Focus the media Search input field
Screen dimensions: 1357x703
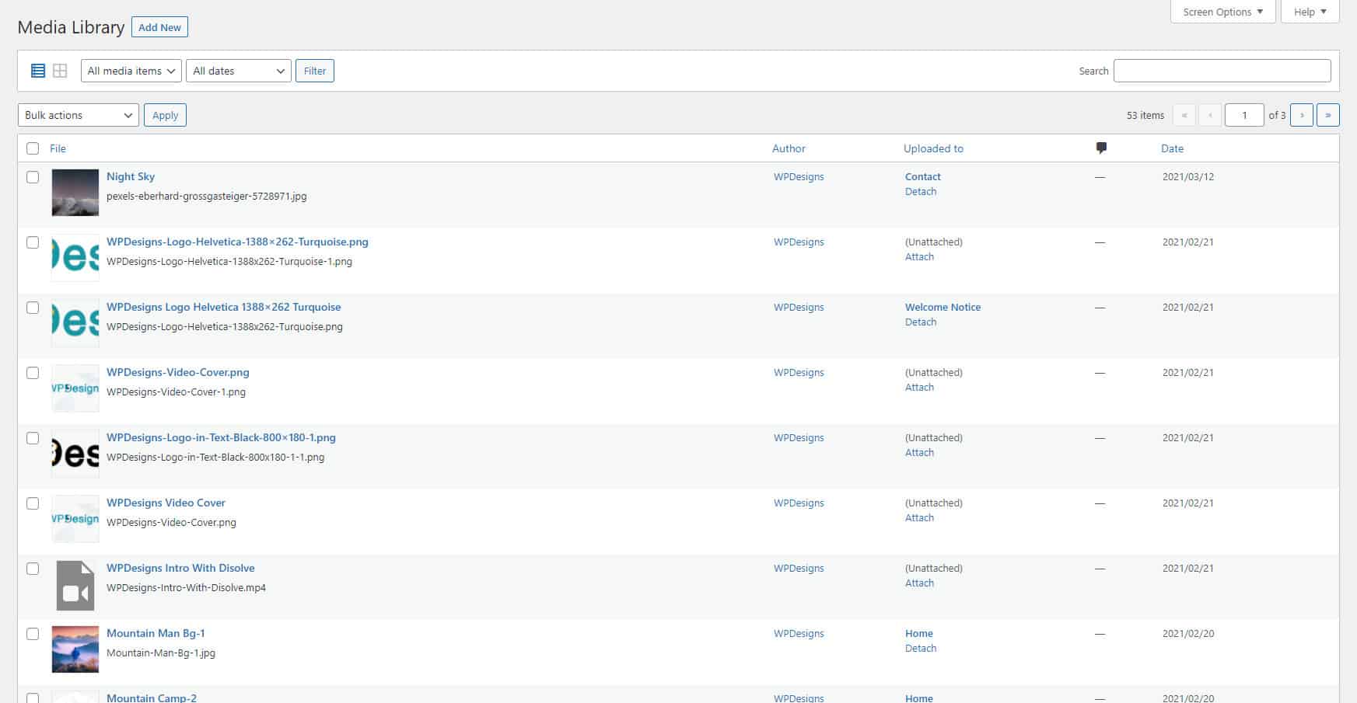pyautogui.click(x=1222, y=71)
